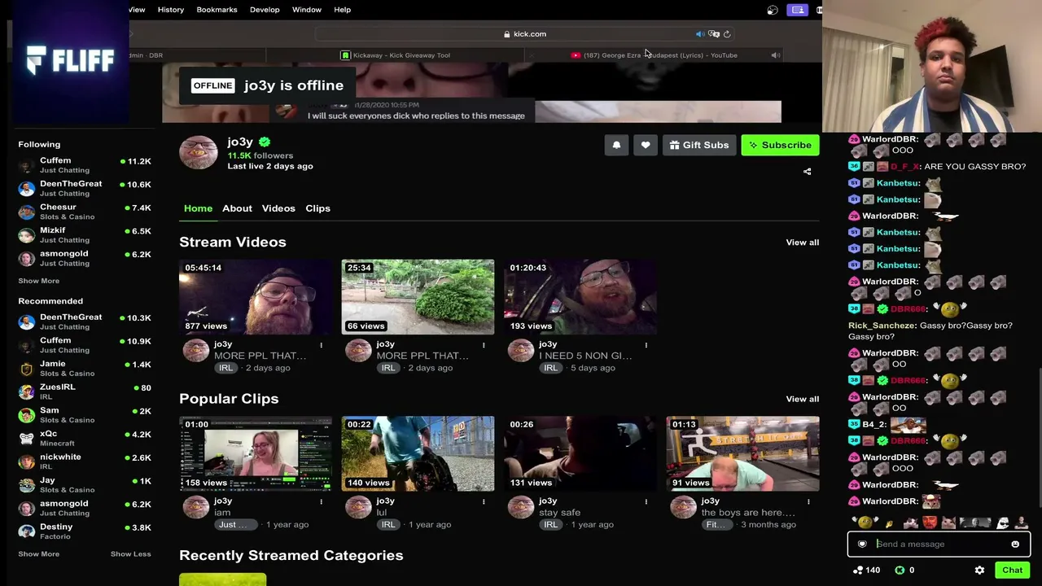Click the kick.com address bar
The image size is (1042, 586).
[525, 34]
